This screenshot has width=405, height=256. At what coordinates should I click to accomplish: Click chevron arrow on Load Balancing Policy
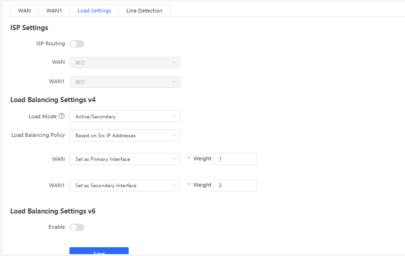click(x=174, y=135)
